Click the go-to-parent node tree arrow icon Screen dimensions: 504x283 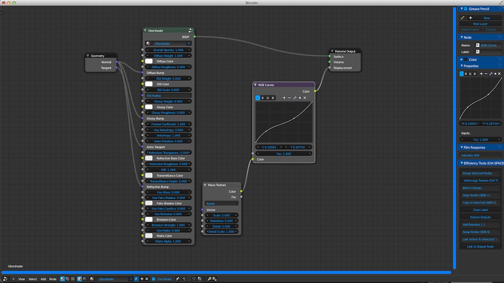pyautogui.click(x=185, y=279)
